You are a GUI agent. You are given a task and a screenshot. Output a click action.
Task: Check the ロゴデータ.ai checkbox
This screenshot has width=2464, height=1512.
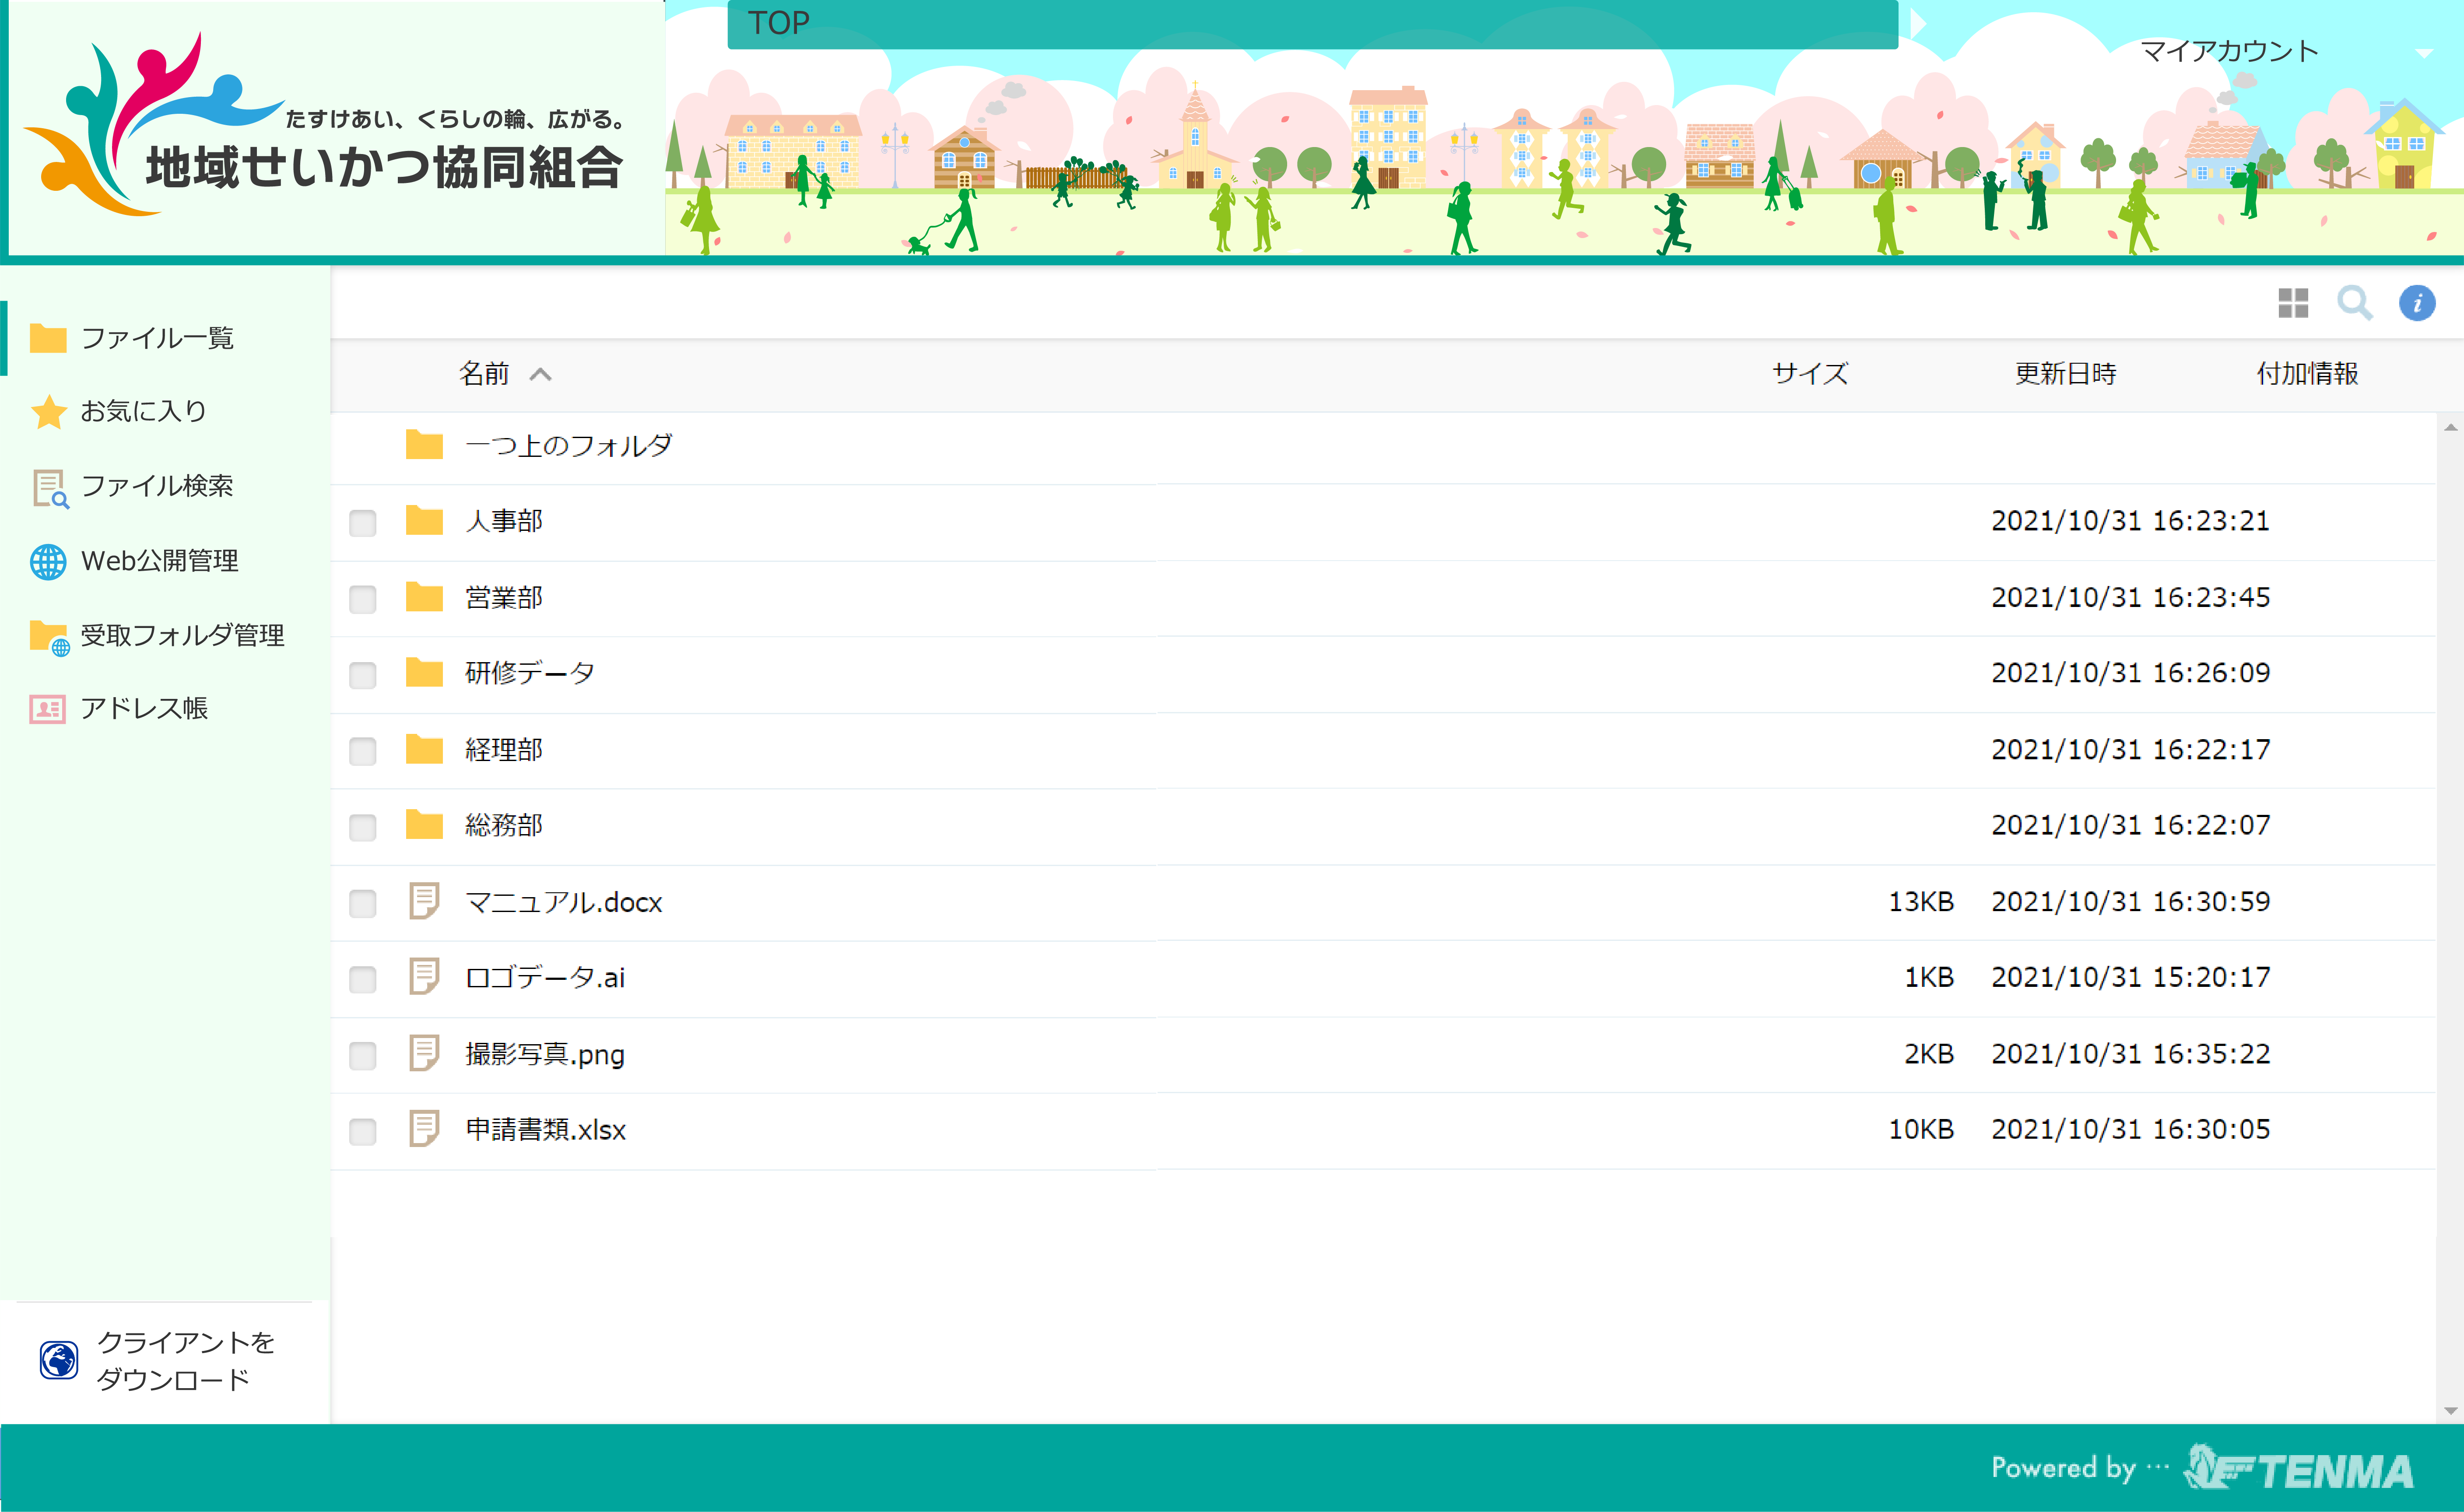362,979
